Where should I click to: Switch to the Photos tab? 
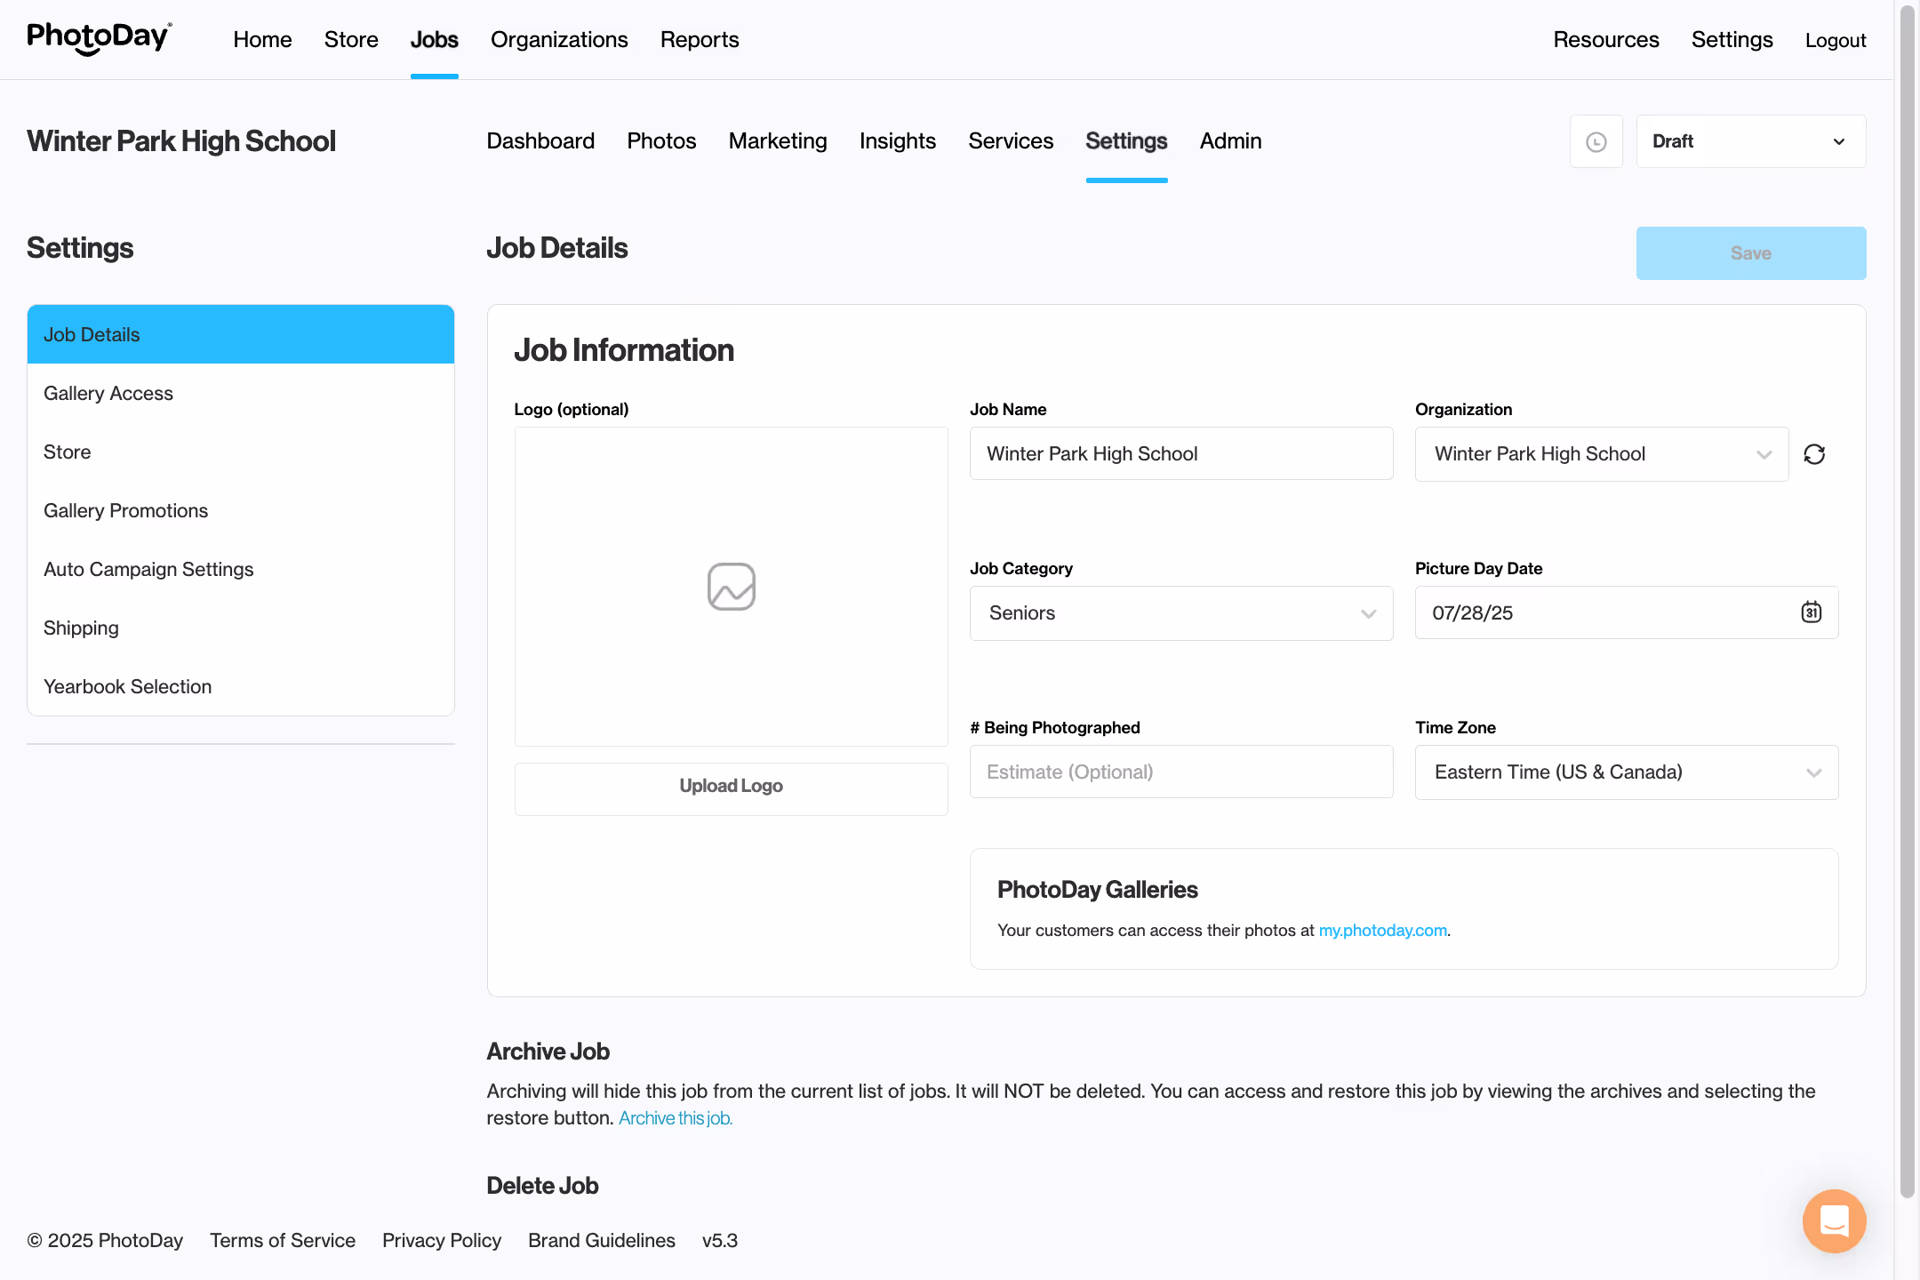tap(661, 141)
